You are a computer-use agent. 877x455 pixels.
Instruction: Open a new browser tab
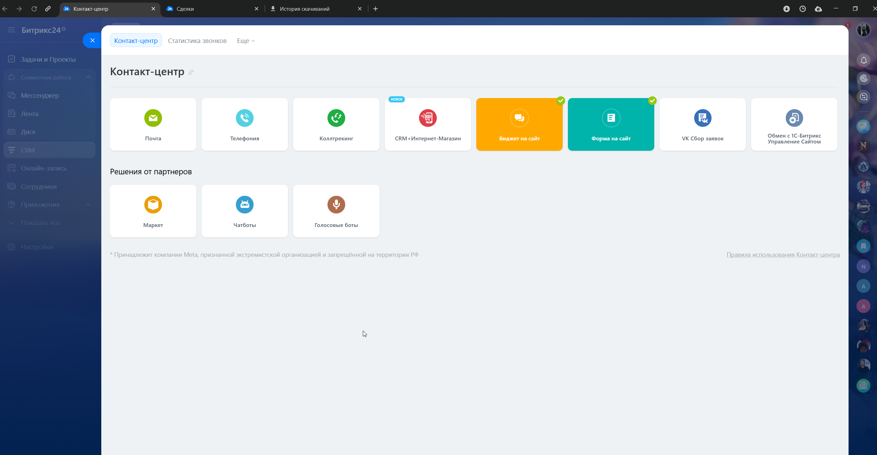pyautogui.click(x=375, y=9)
